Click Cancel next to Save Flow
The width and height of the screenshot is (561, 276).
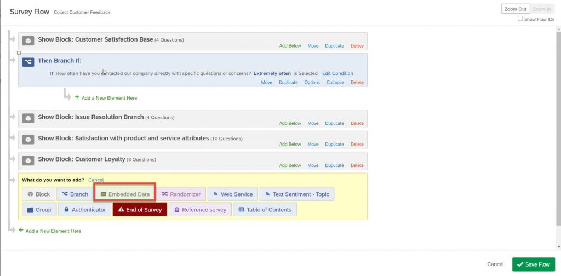point(495,264)
